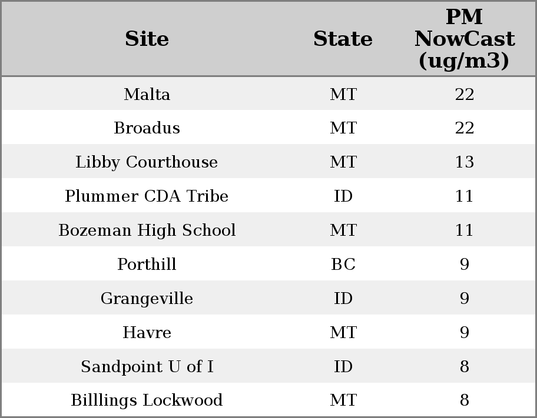Click Malta's PM NowCast value 22

[464, 94]
